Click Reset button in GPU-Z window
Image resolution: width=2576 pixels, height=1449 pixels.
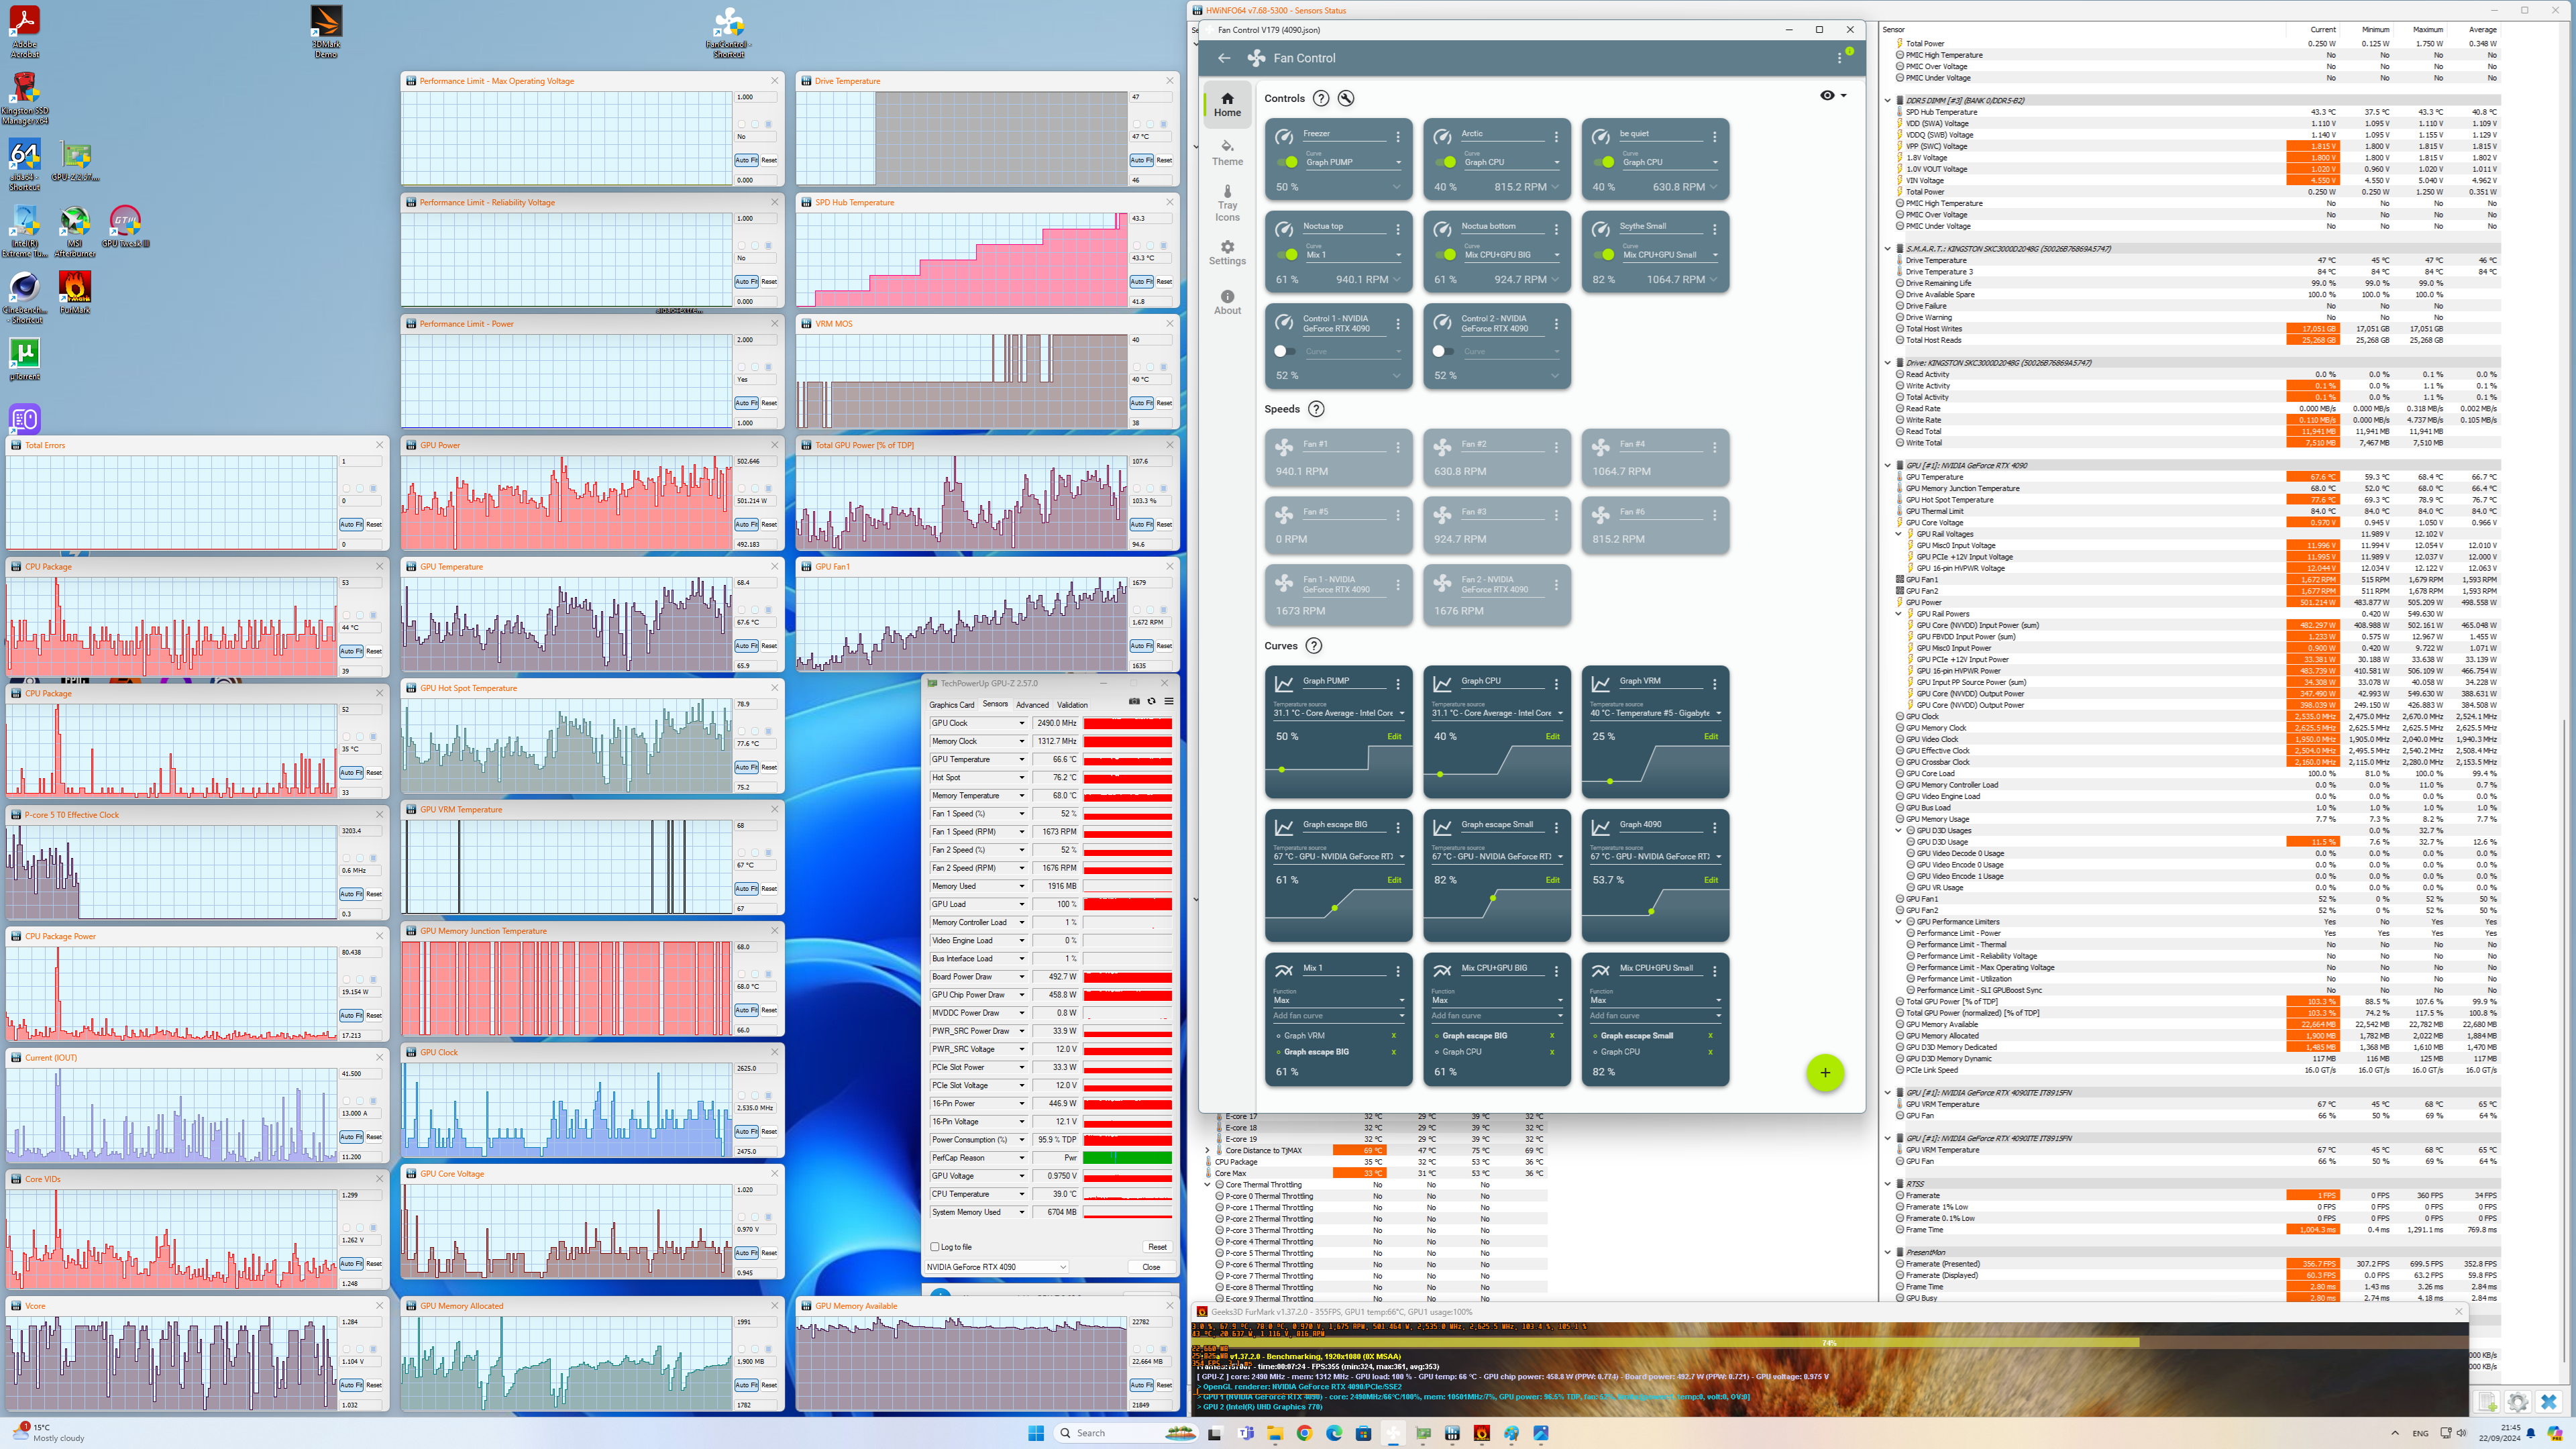click(1156, 1247)
